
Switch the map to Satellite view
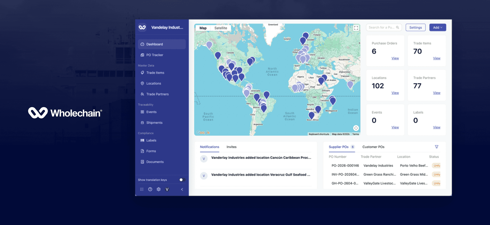tap(221, 28)
